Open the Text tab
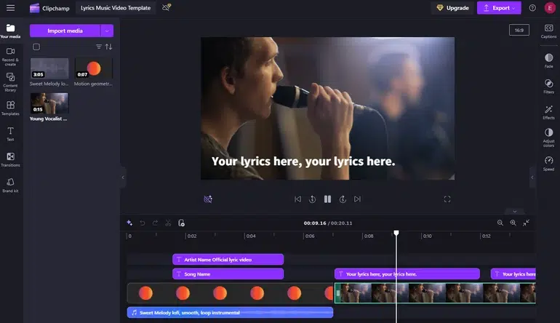 (10, 134)
